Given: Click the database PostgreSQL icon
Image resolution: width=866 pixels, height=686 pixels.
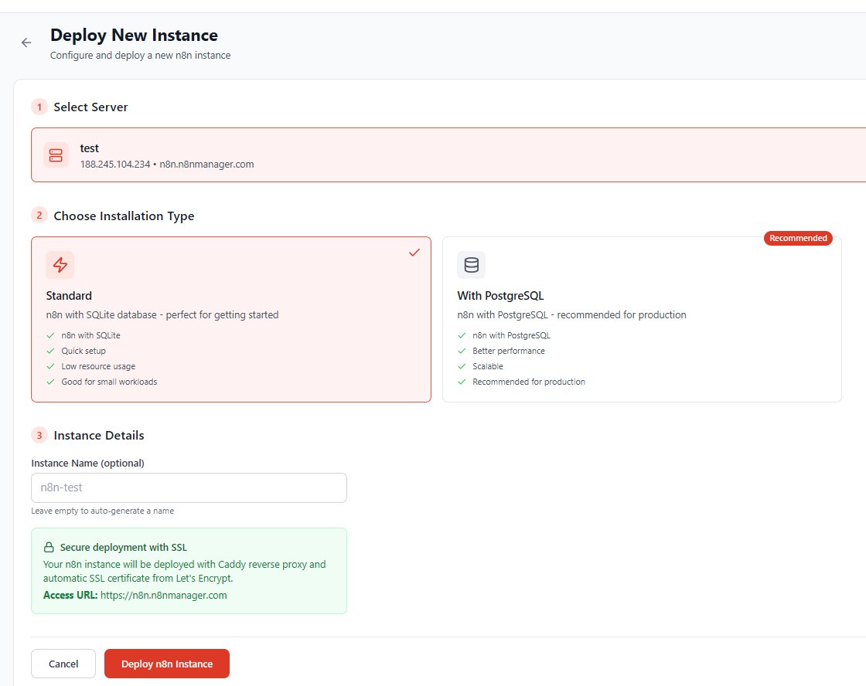Looking at the screenshot, I should coord(471,265).
